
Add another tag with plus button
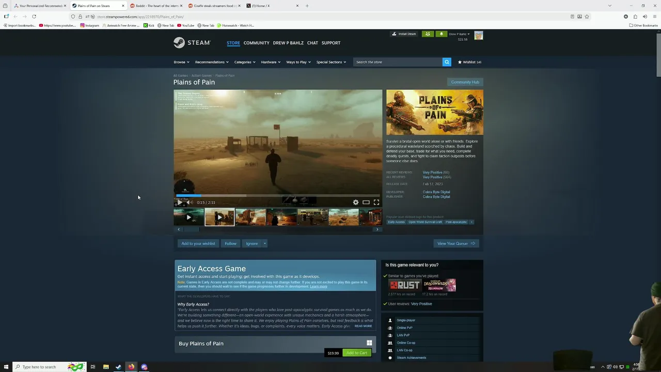(x=471, y=222)
